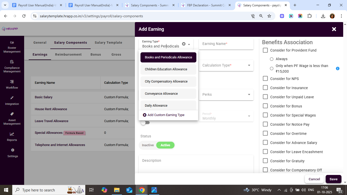Screen dimensions: 347x195
Task: Open the Perks dropdown
Action: coord(226,95)
